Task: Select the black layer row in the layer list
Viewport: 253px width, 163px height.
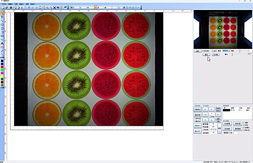Action: pyautogui.click(x=236, y=110)
